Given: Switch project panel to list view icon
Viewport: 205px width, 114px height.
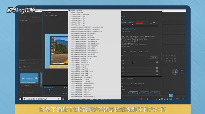Looking at the screenshot, I should (20, 93).
